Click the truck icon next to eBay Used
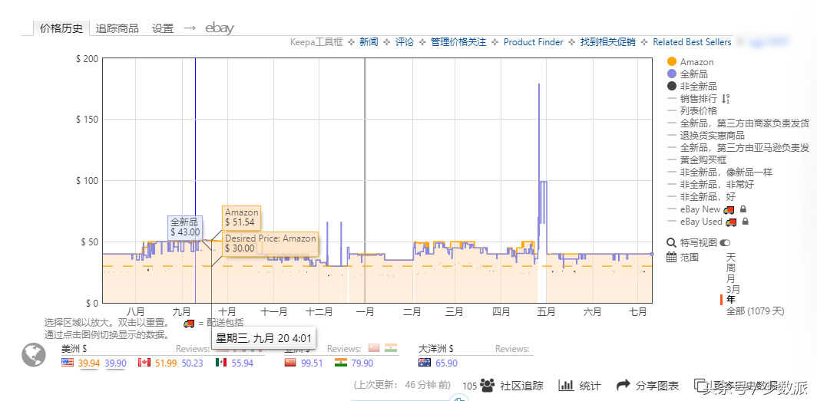Image resolution: width=817 pixels, height=401 pixels. (x=732, y=222)
